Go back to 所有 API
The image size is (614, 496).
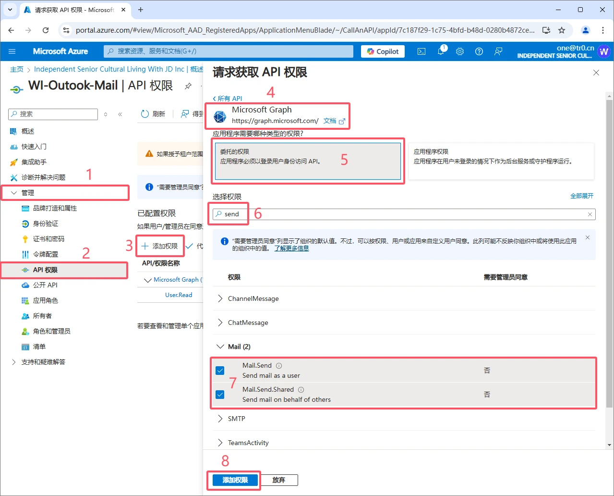coord(228,99)
